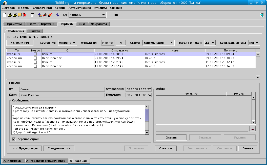Screen dimensions: 267x165
Task: Click the add item icon with blue plus
Action: click(40, 15)
